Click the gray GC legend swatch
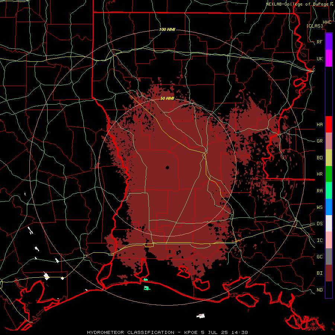The image size is (335, 335). pos(329,256)
